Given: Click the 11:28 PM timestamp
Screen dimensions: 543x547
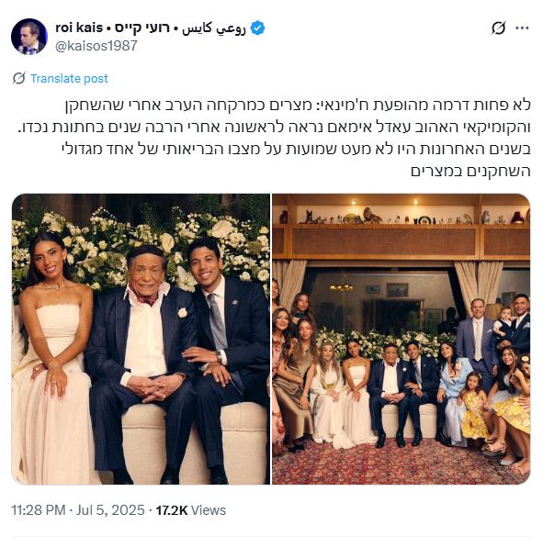Looking at the screenshot, I should 39,510.
